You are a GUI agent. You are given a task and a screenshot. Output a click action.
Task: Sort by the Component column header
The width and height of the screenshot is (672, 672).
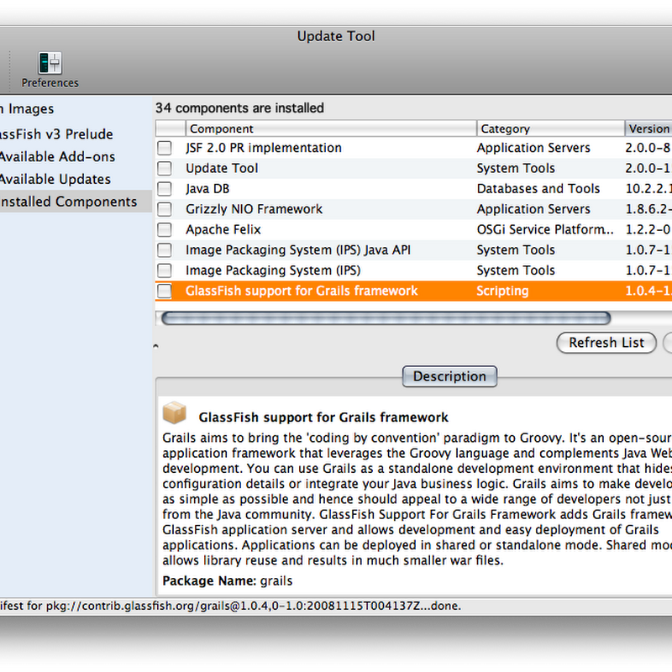pyautogui.click(x=331, y=129)
